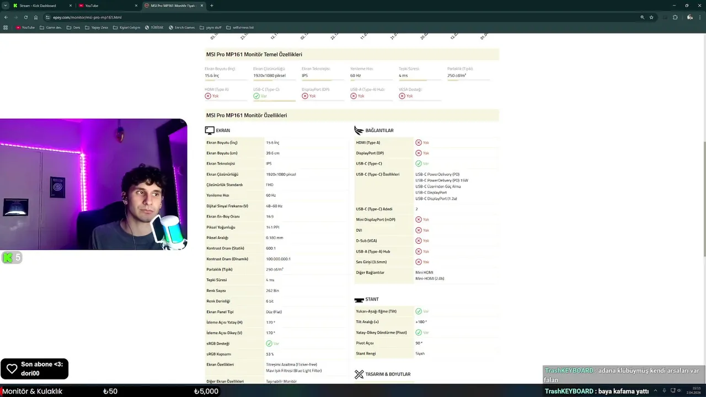
Task: Click Var checkmark in sRGB Desteği row
Action: tap(269, 344)
